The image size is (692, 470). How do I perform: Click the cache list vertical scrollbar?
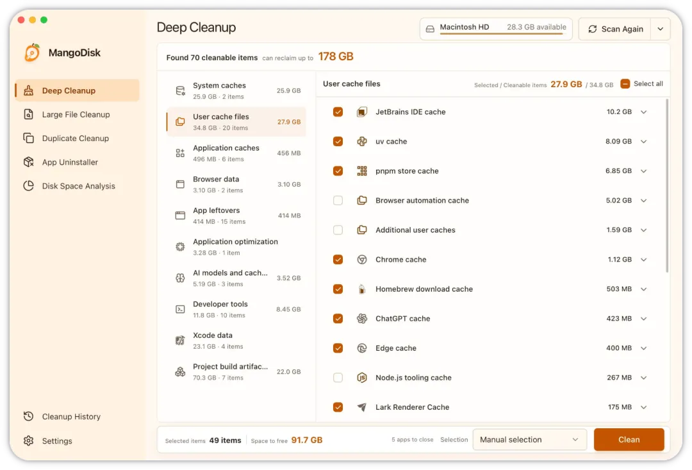[x=667, y=185]
